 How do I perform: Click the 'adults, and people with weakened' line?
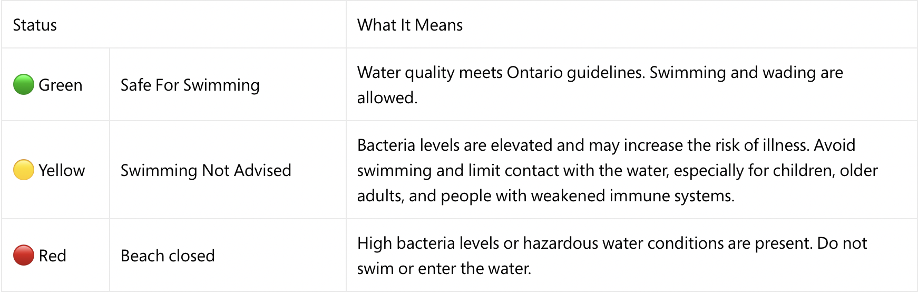[x=546, y=196]
